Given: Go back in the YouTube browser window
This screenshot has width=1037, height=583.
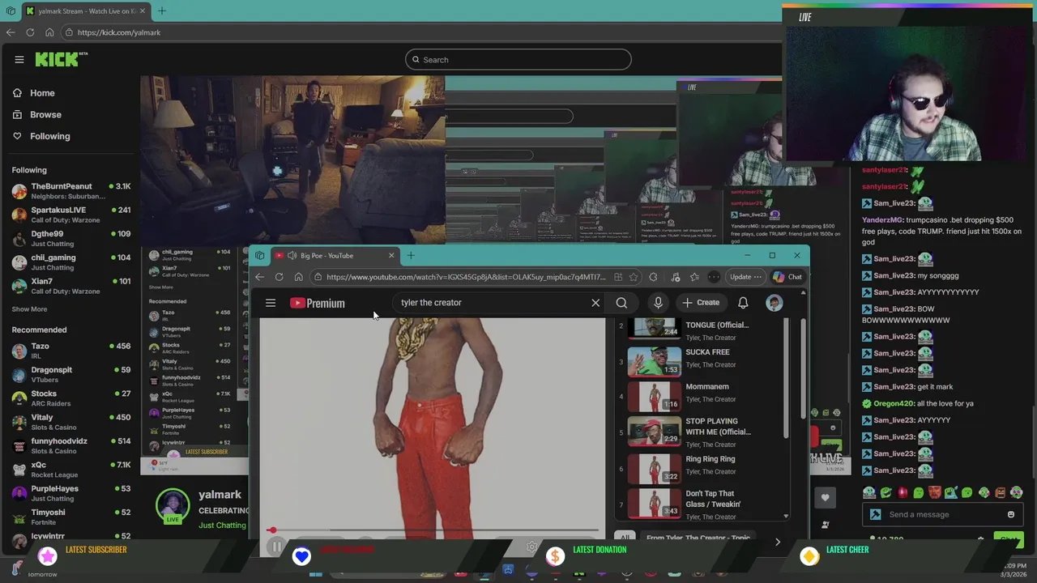Looking at the screenshot, I should pos(259,277).
